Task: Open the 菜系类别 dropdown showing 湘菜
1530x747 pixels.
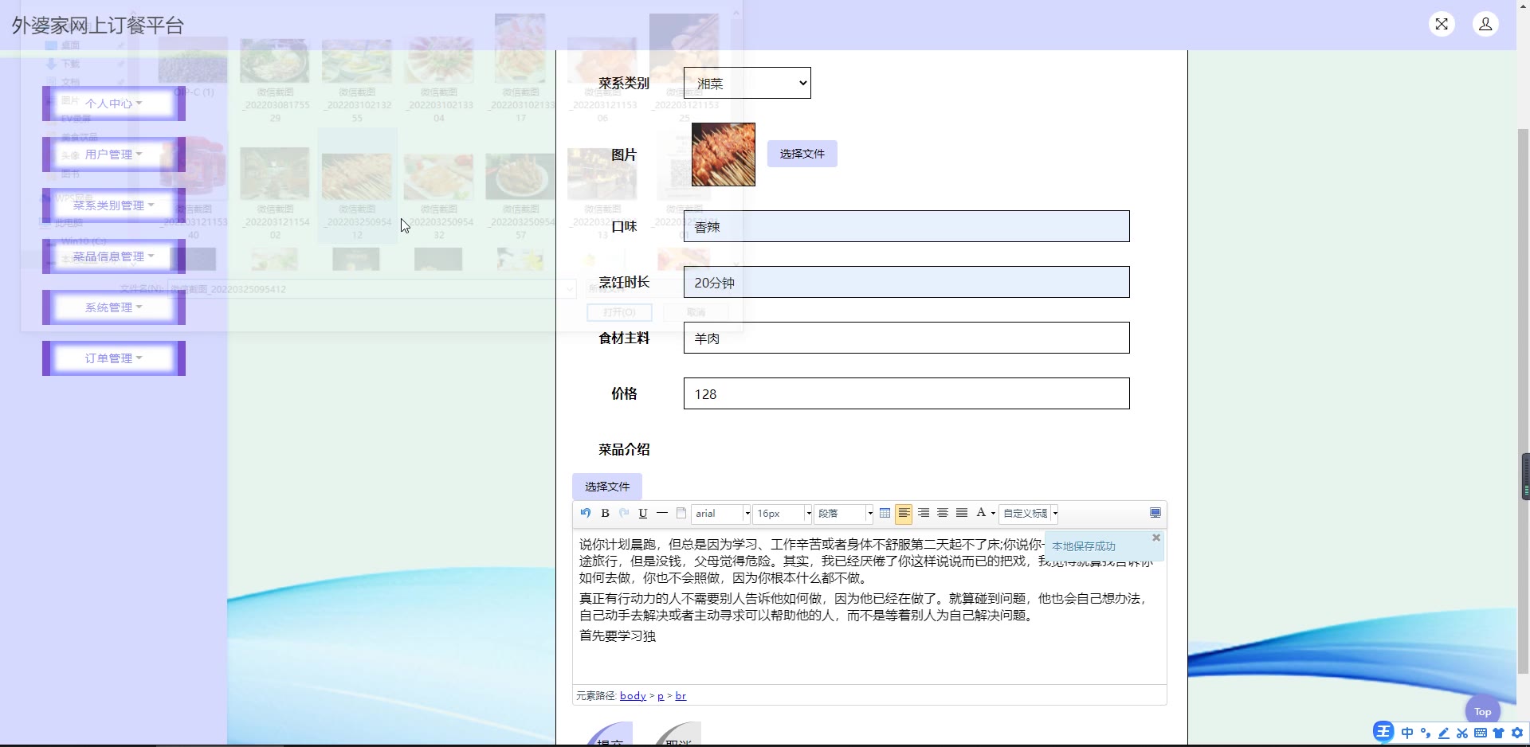Action: click(747, 83)
